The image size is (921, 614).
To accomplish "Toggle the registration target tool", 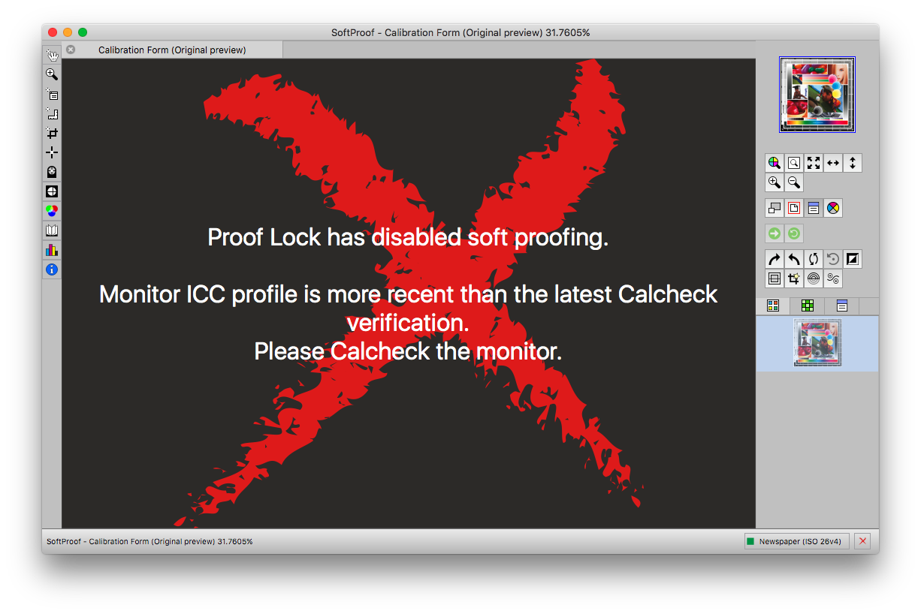I will click(52, 191).
